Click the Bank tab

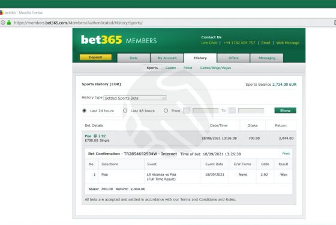(x=133, y=58)
